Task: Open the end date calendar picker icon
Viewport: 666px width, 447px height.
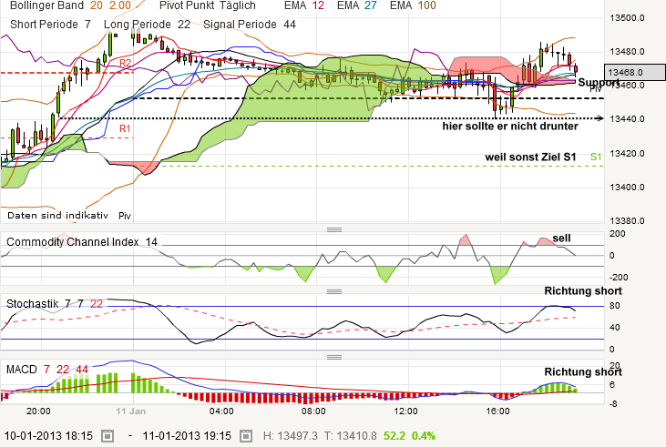Action: [x=246, y=435]
